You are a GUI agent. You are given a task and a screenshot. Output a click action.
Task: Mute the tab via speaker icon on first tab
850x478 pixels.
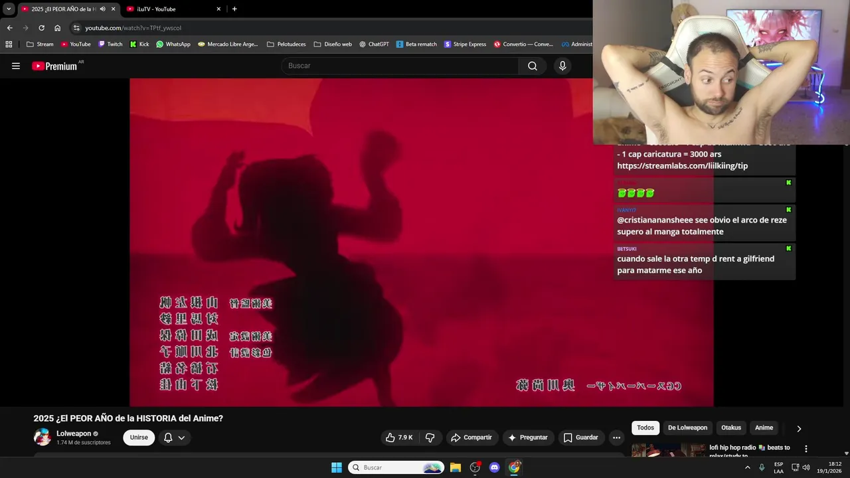102,9
